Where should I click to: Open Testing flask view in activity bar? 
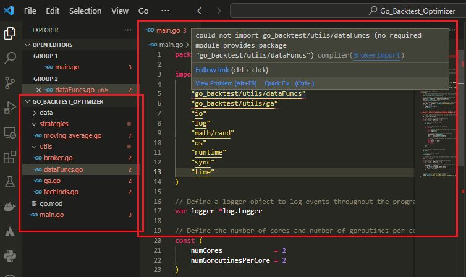pos(9,182)
